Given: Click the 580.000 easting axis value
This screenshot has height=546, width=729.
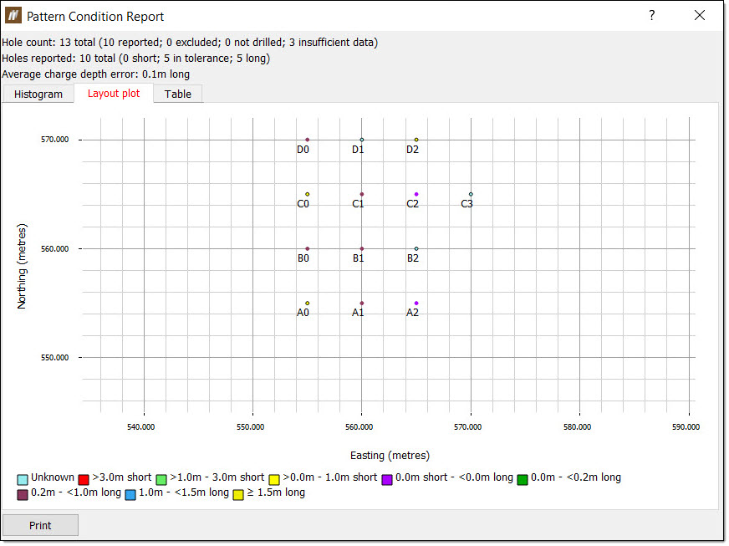Looking at the screenshot, I should pyautogui.click(x=577, y=427).
